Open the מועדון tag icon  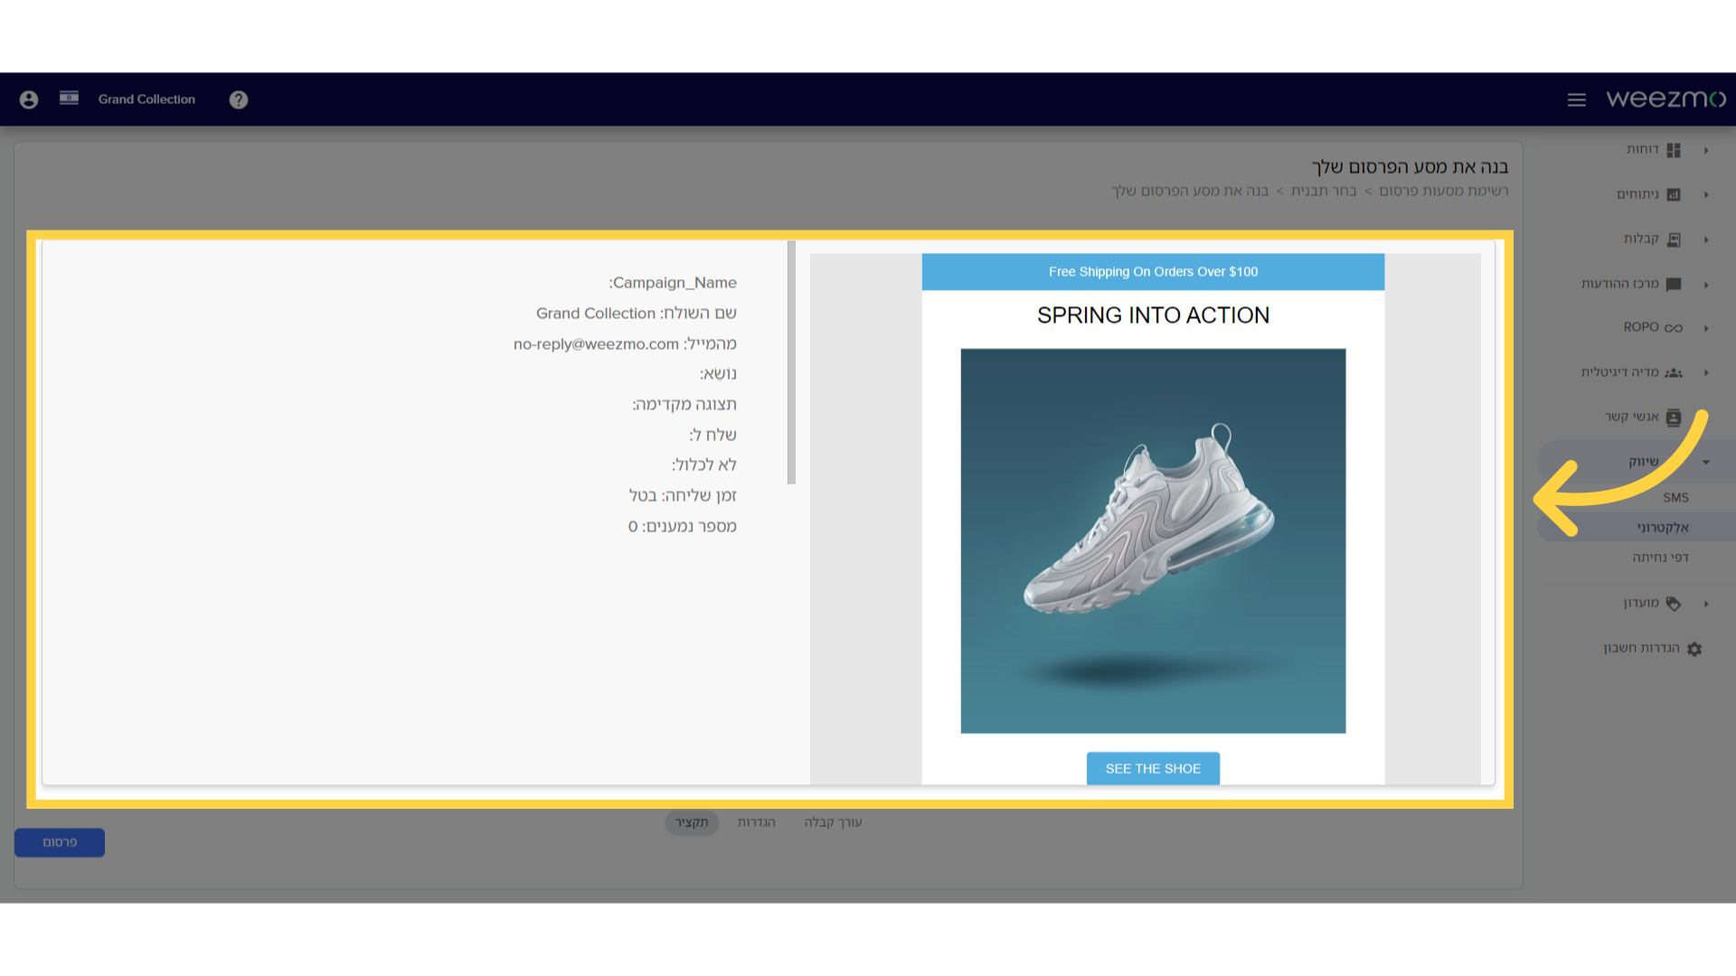(x=1674, y=604)
